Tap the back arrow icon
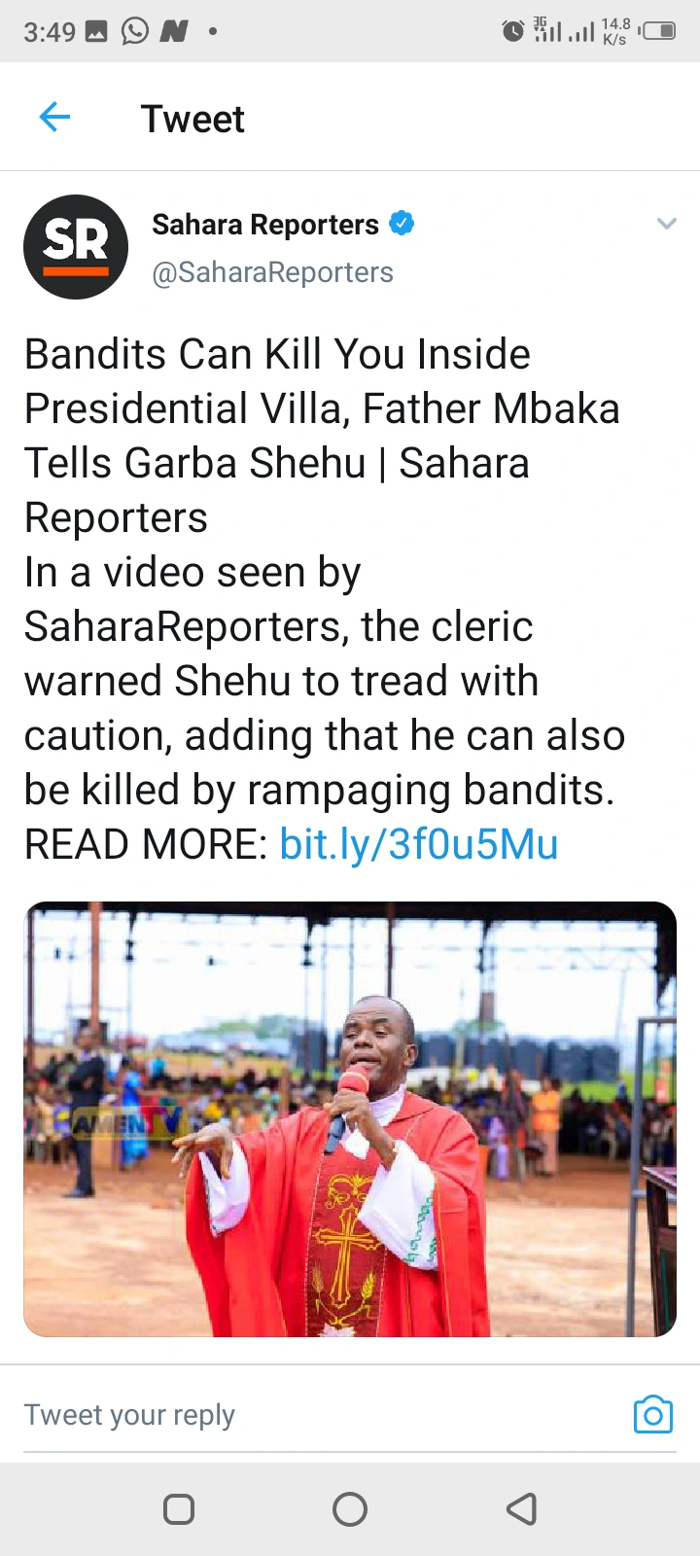 pos(54,118)
